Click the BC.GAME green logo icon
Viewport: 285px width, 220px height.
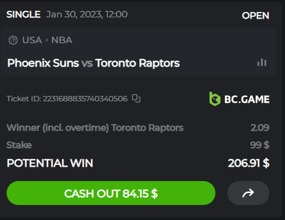[215, 99]
